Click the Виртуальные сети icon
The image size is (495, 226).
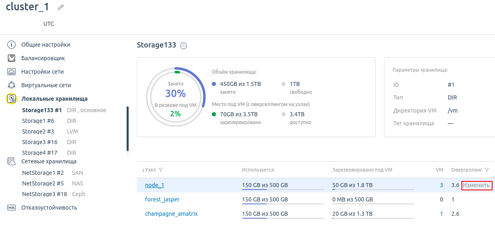pos(12,85)
